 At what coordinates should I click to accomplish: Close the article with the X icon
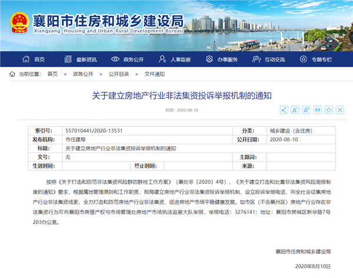click(340, 110)
